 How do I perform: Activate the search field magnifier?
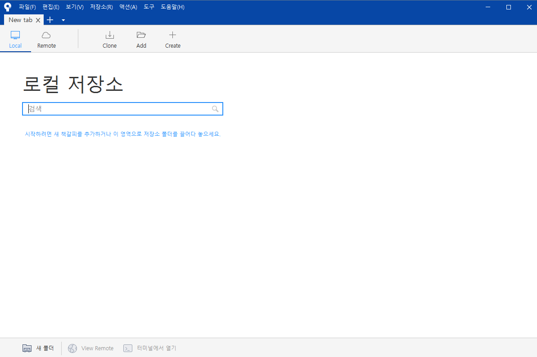coord(215,109)
